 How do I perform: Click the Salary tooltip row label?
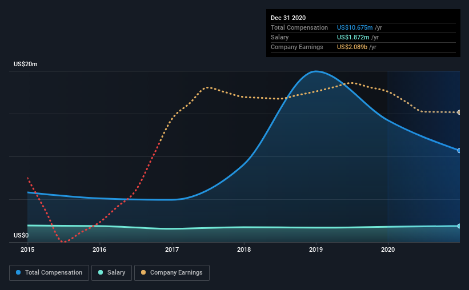tap(280, 37)
